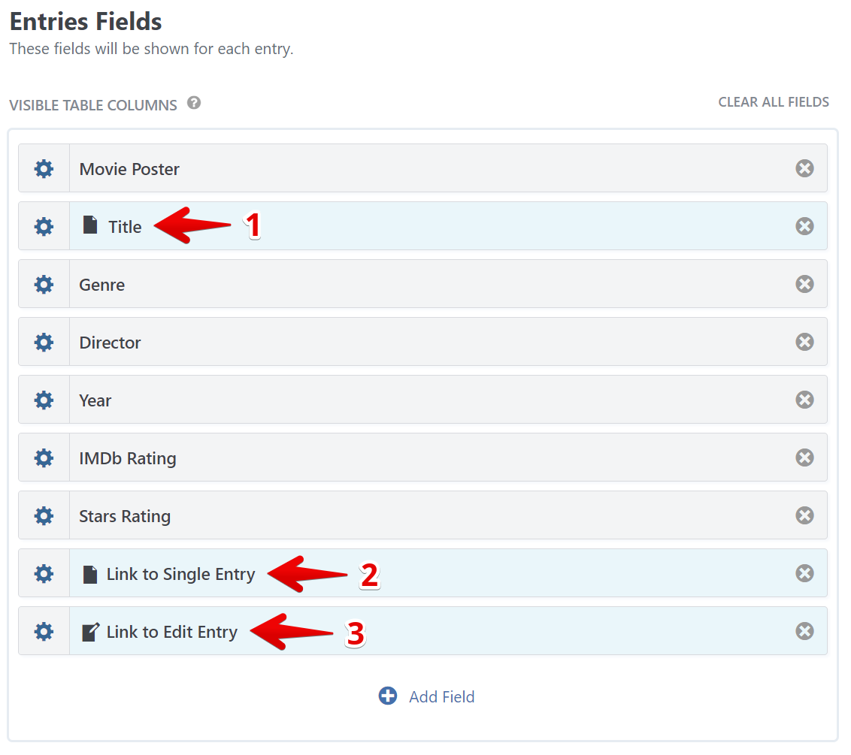Screen dimensions: 851x755
Task: Open settings gear for Movie Poster field
Action: [44, 168]
